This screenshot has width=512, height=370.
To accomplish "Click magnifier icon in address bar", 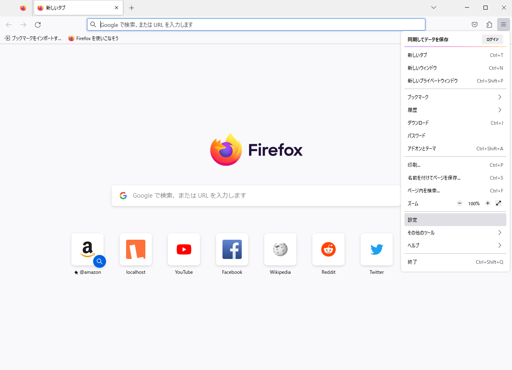I will 93,24.
